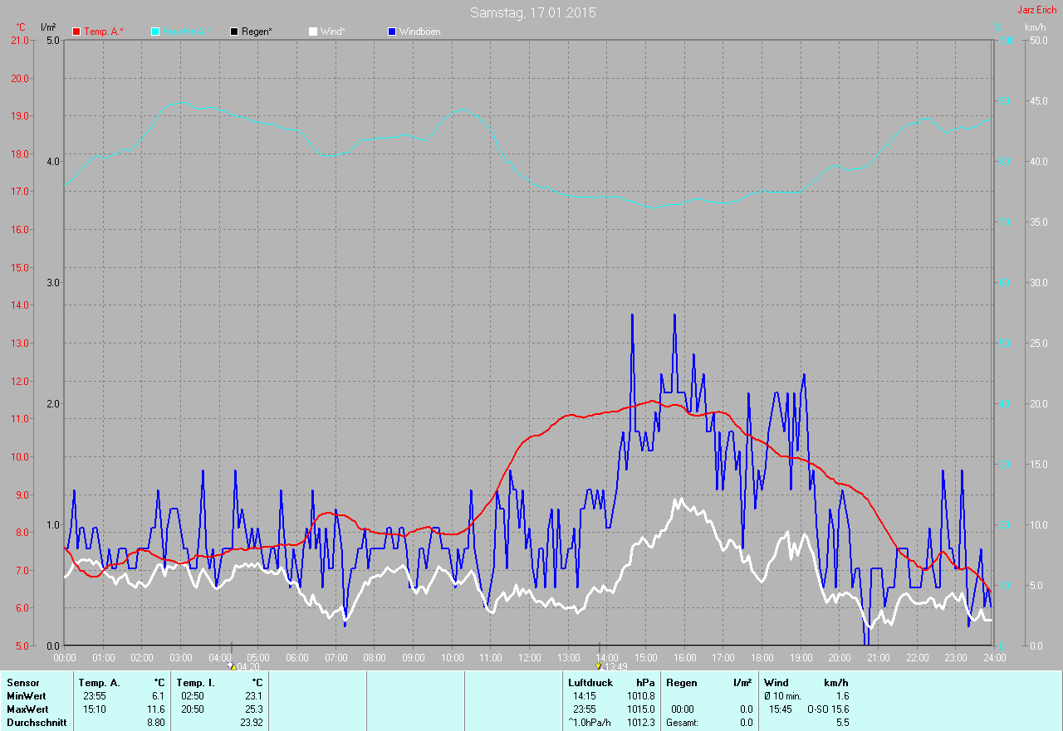1063x731 pixels.
Task: Click the 'Sensor' row header
Action: tap(22, 683)
